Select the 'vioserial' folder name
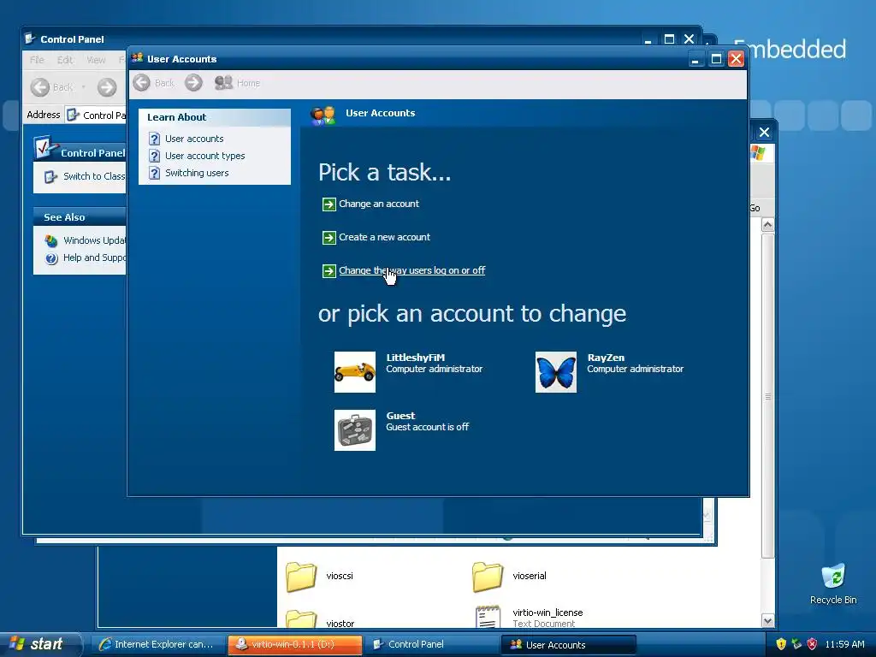 530,576
